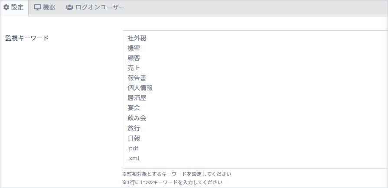Image resolution: width=388 pixels, height=188 pixels.
Task: Open the 設定 tab
Action: coord(14,8)
